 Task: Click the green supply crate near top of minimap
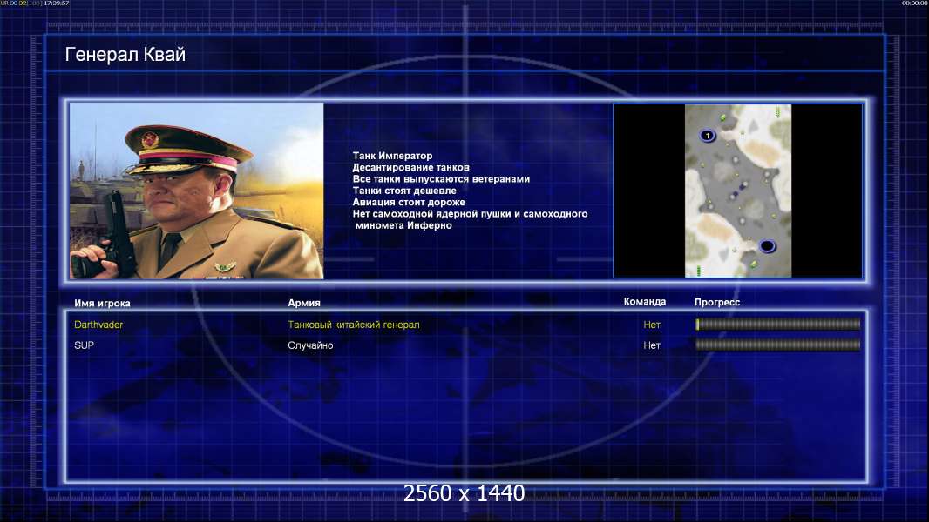point(722,117)
